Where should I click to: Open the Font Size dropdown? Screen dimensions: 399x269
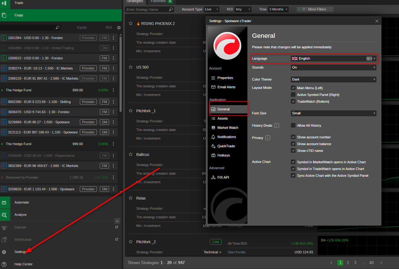click(333, 113)
